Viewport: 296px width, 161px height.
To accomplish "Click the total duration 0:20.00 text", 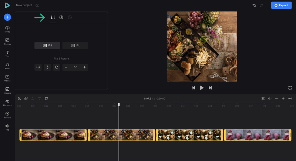I will pos(161,98).
